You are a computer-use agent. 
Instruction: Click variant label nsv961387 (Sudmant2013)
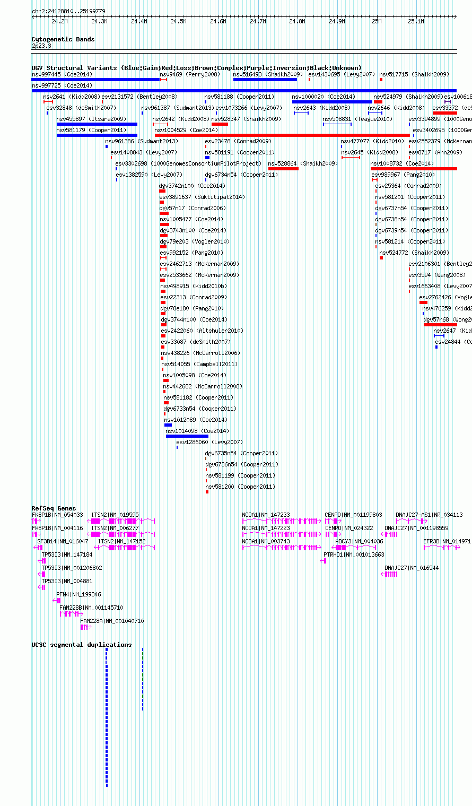click(178, 108)
